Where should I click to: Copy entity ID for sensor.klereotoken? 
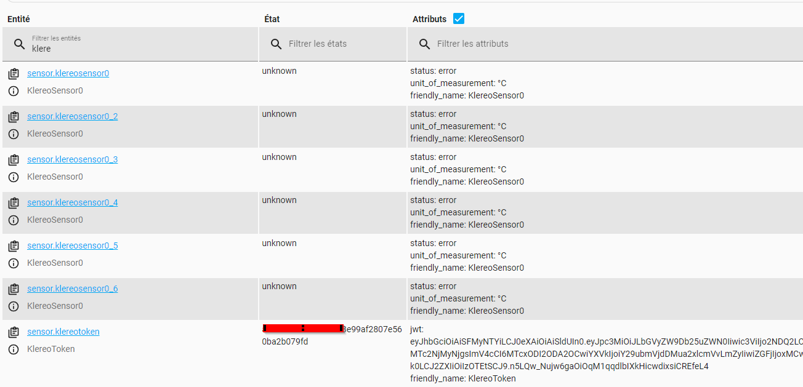(x=14, y=332)
